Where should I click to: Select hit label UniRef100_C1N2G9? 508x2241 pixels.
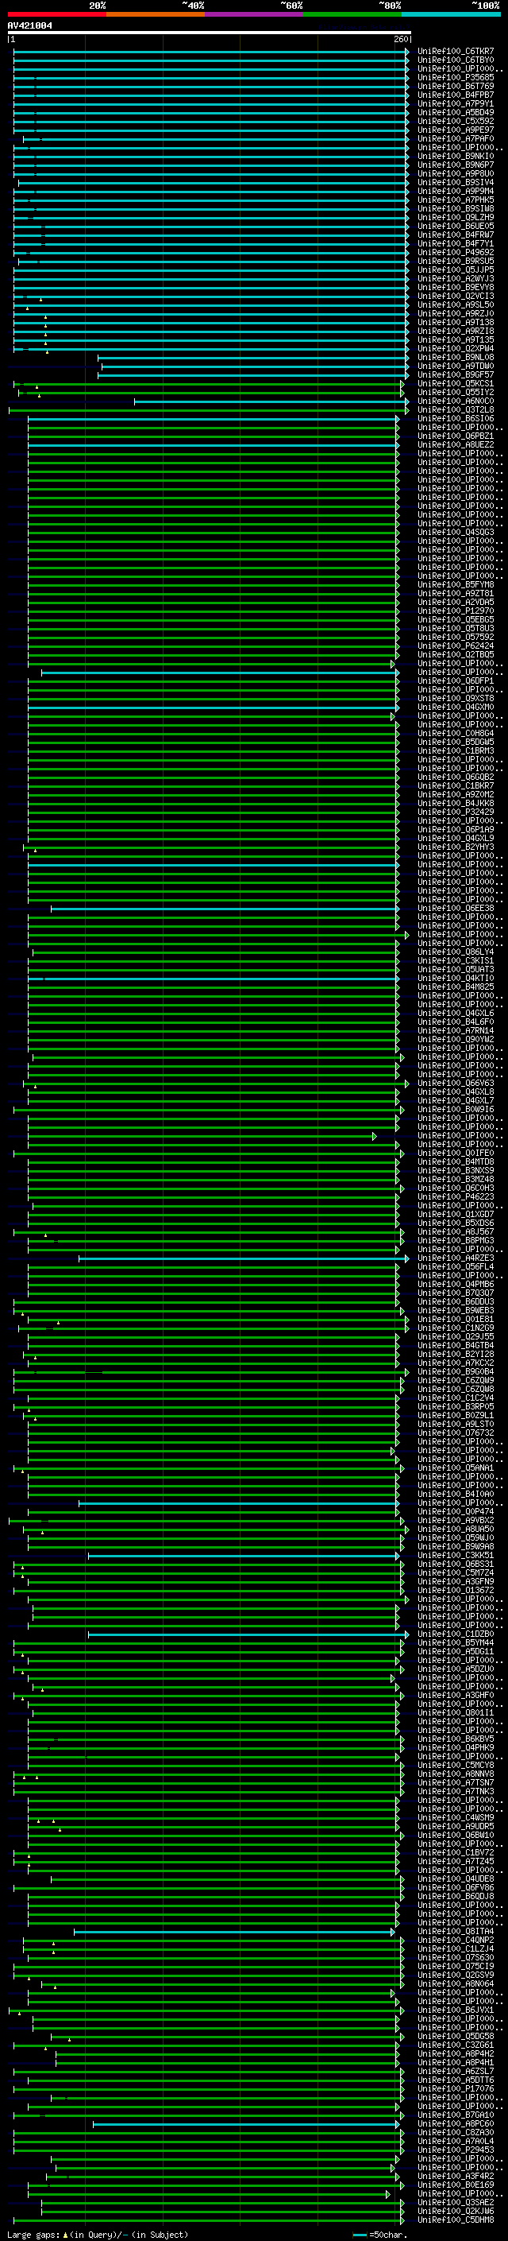click(456, 1328)
